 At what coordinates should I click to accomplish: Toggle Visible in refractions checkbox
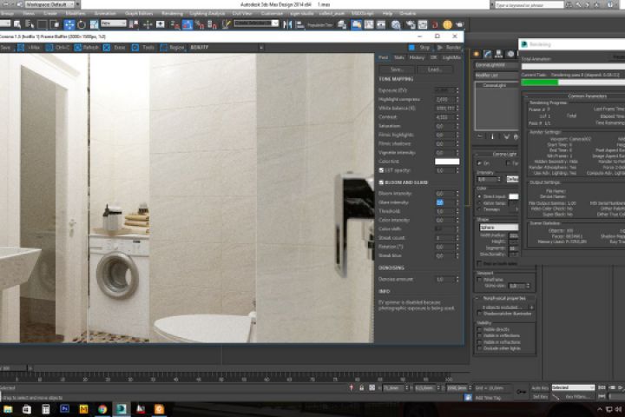479,342
